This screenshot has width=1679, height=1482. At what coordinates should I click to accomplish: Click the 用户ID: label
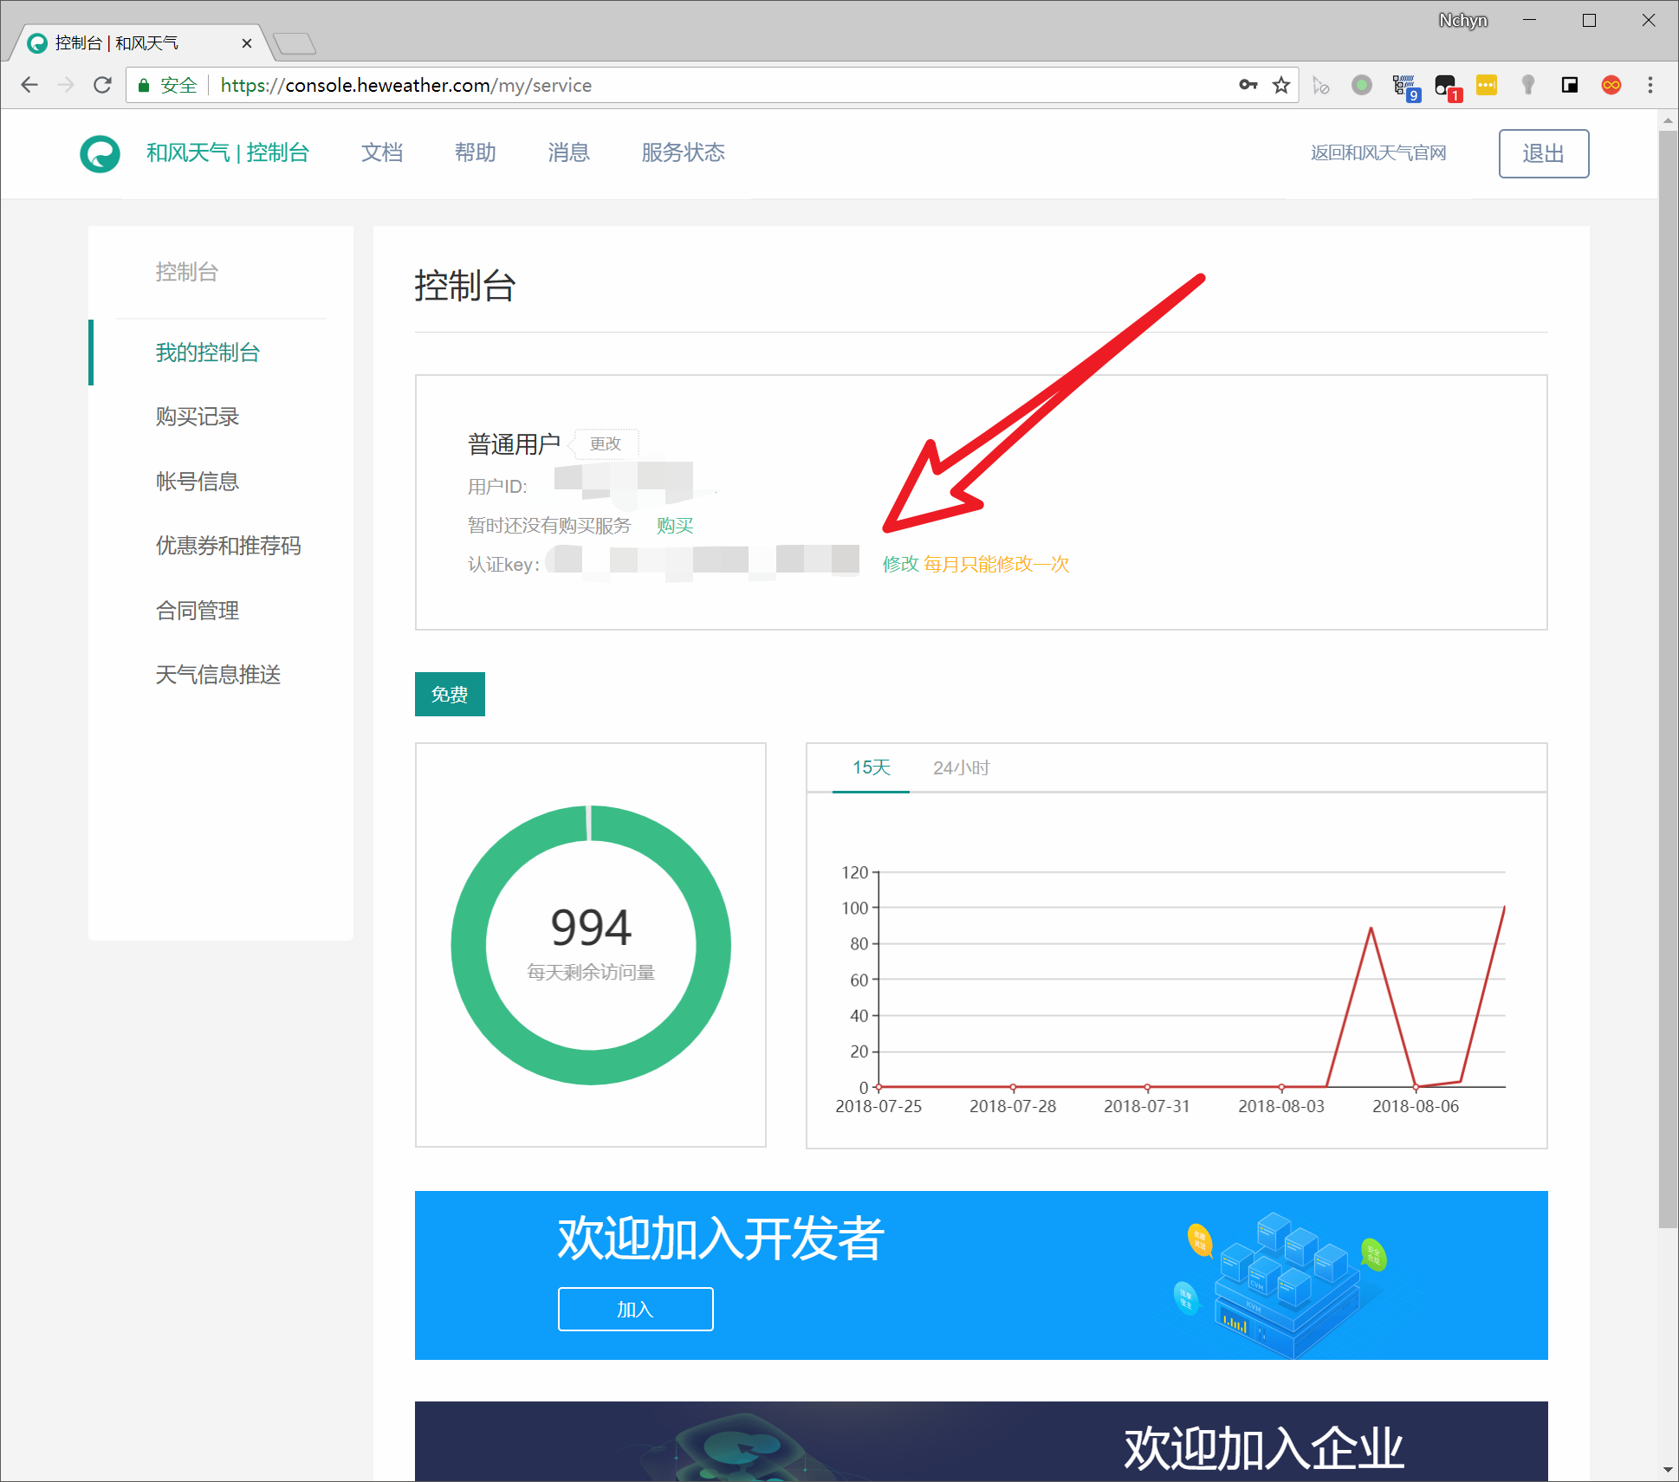497,487
